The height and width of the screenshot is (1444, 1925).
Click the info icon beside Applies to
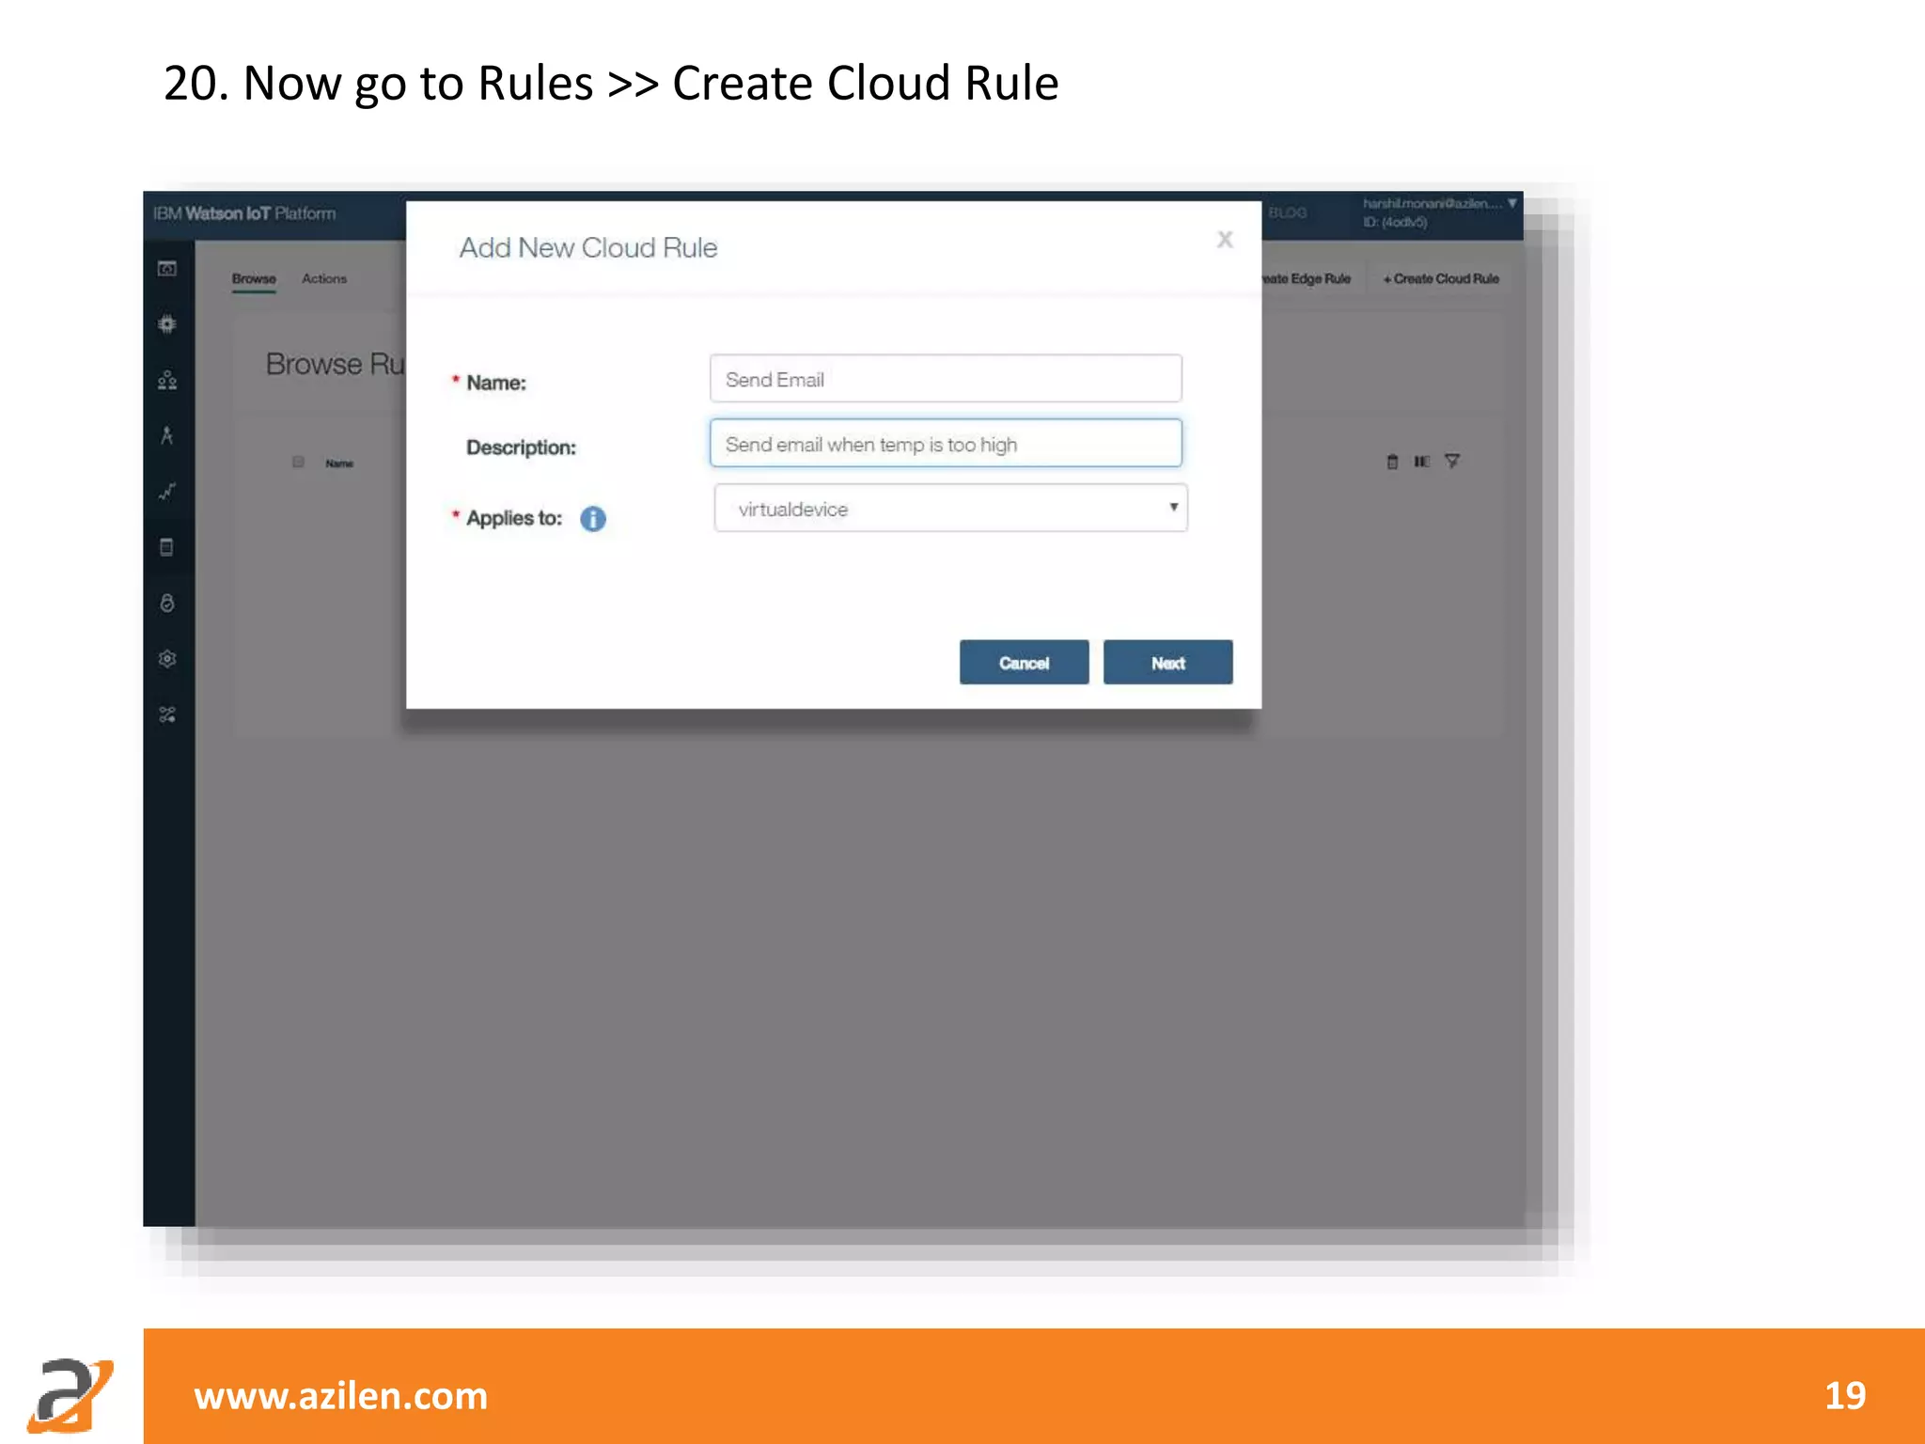click(x=592, y=518)
